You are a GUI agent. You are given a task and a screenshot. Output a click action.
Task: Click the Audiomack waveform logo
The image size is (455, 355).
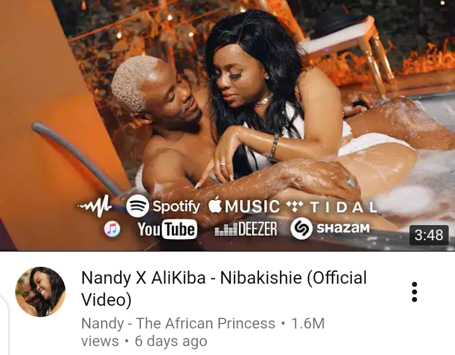point(95,206)
